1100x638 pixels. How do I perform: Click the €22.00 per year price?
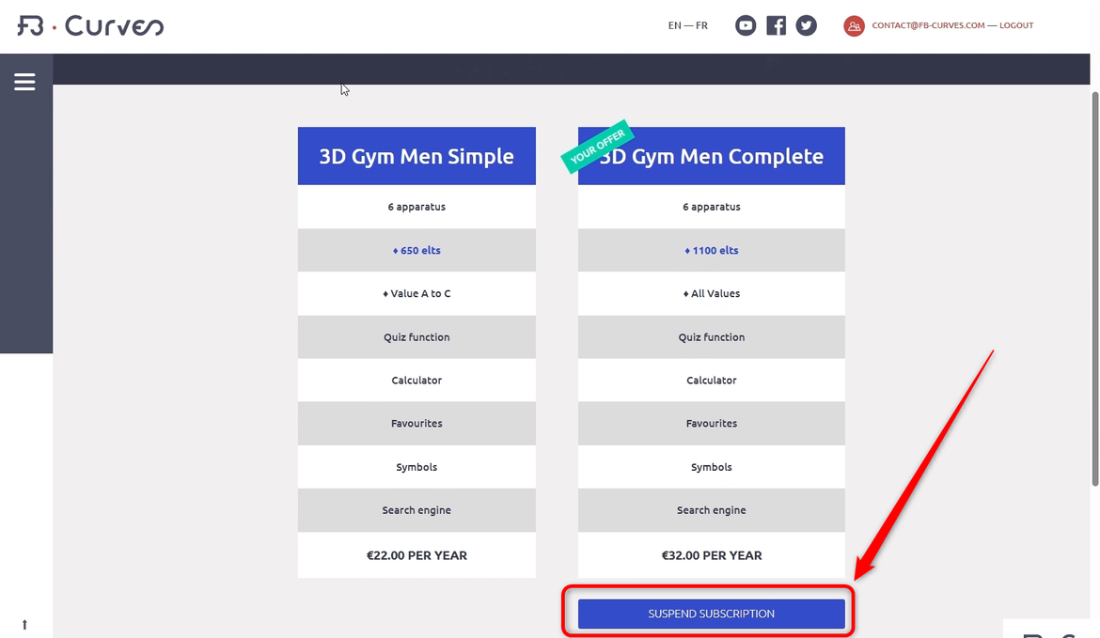click(416, 555)
